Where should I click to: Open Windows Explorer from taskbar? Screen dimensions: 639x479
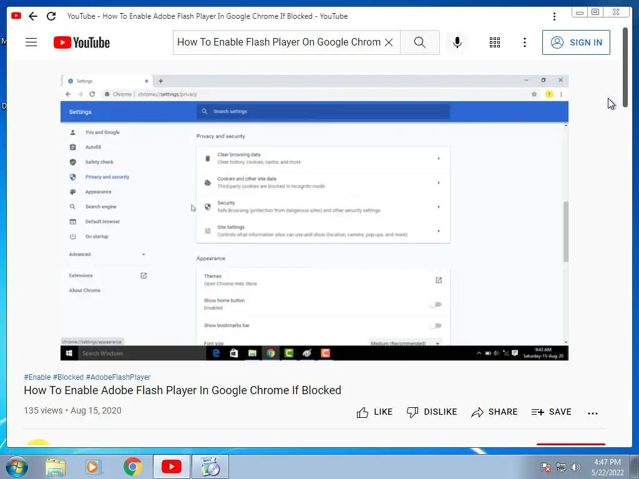point(56,467)
